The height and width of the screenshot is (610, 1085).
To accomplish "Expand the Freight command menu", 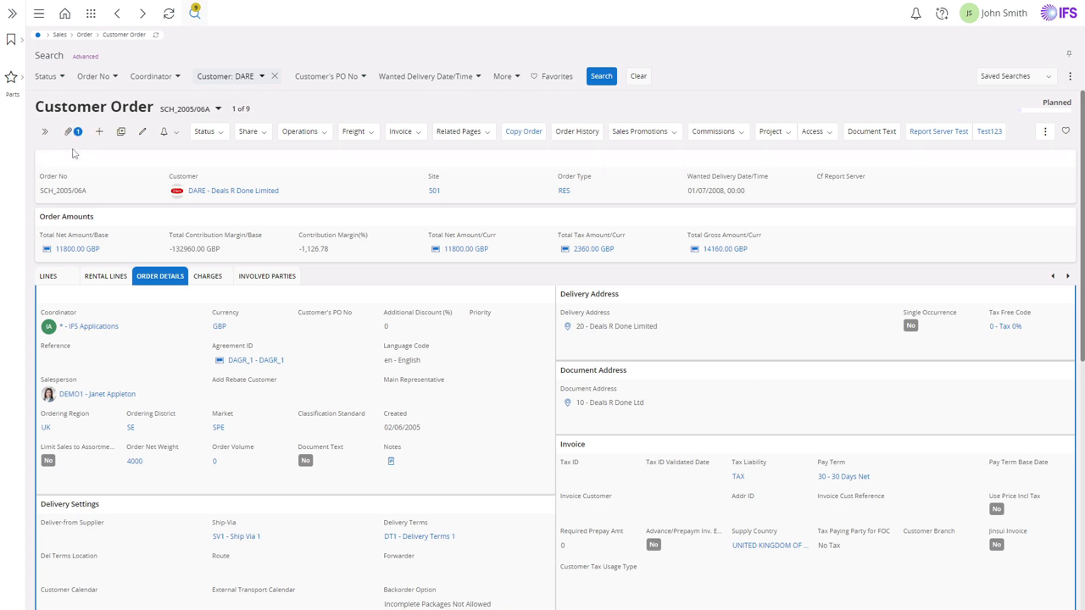I will click(x=358, y=131).
